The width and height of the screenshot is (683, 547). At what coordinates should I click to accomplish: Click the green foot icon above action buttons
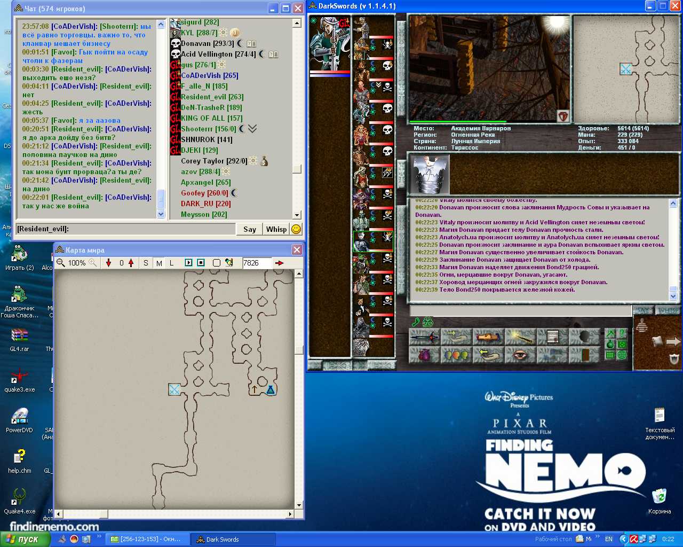pos(416,322)
